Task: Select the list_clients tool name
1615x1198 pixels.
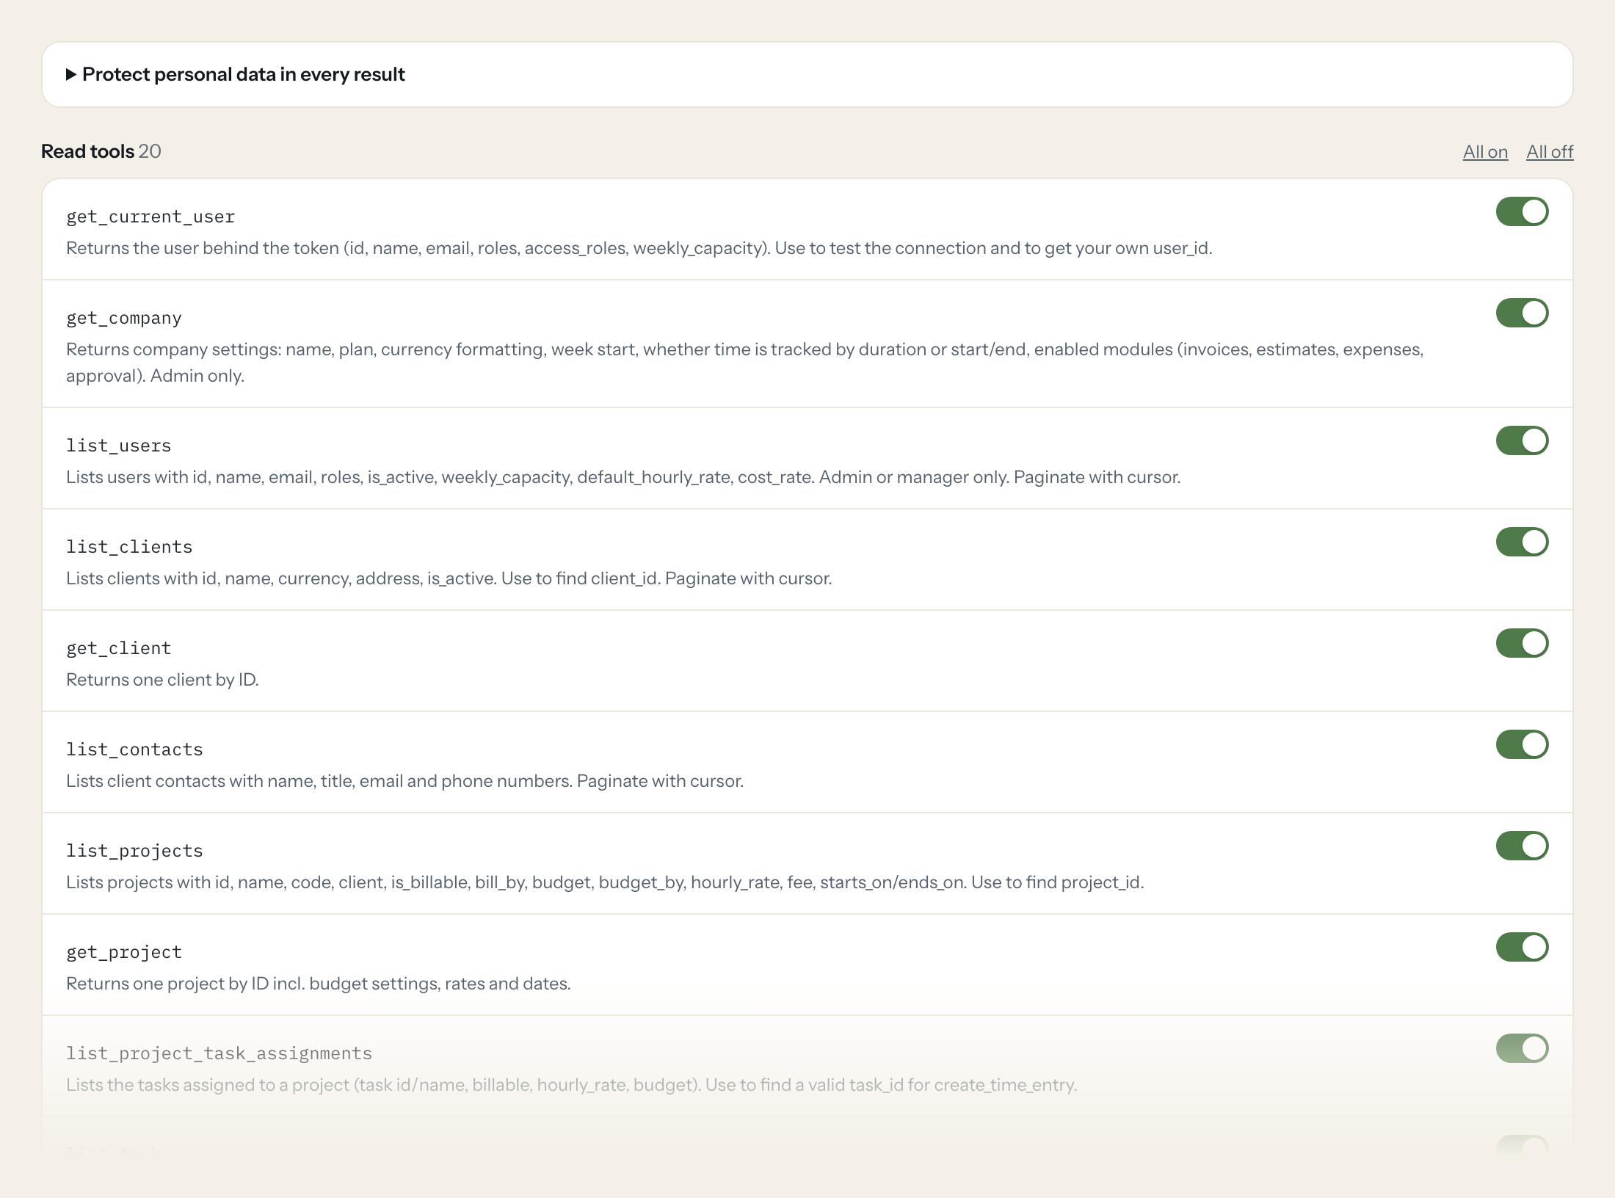Action: pos(129,547)
